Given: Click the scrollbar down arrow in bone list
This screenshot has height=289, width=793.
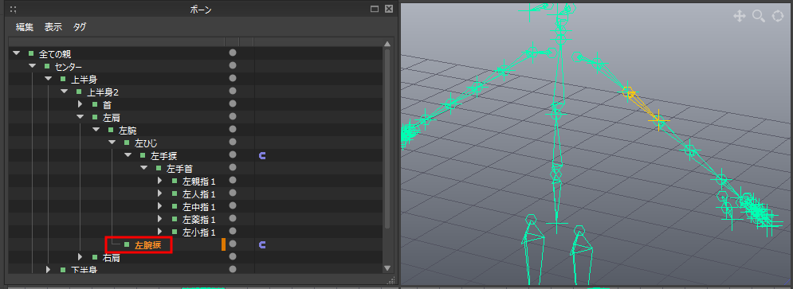Looking at the screenshot, I should (x=387, y=268).
